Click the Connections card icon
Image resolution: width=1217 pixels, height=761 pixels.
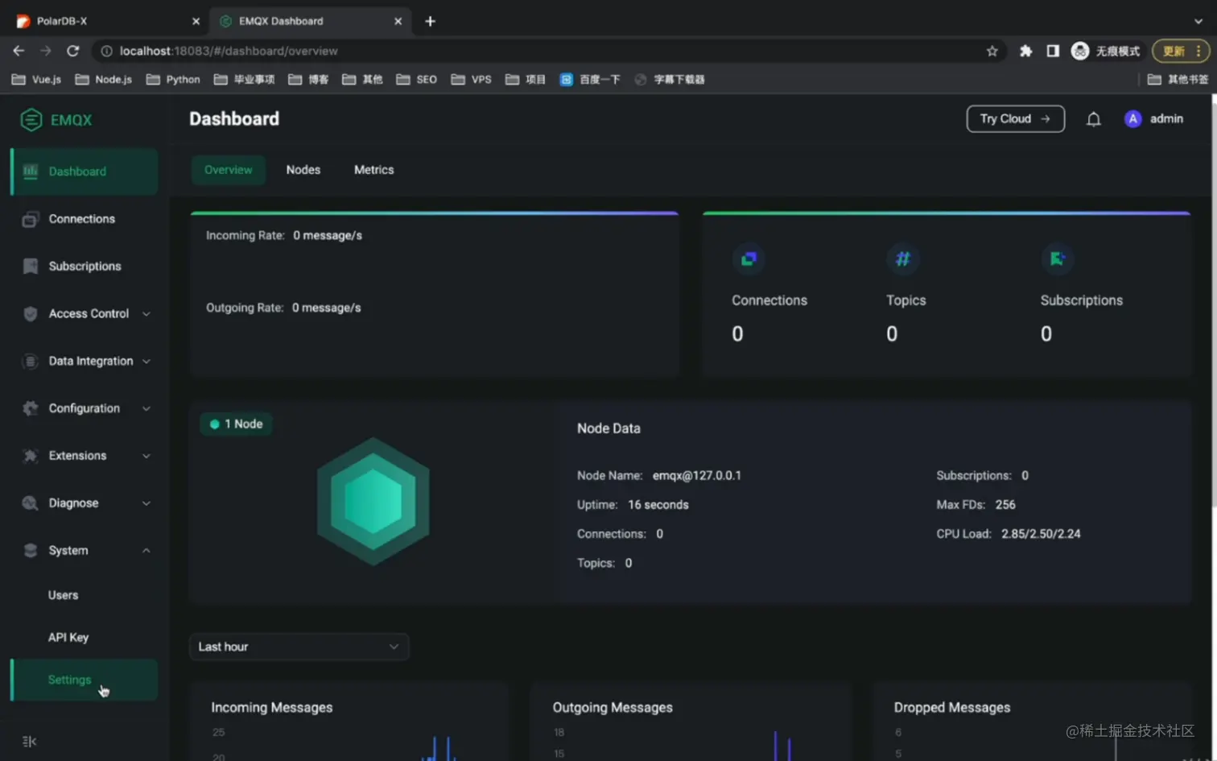[x=749, y=258]
